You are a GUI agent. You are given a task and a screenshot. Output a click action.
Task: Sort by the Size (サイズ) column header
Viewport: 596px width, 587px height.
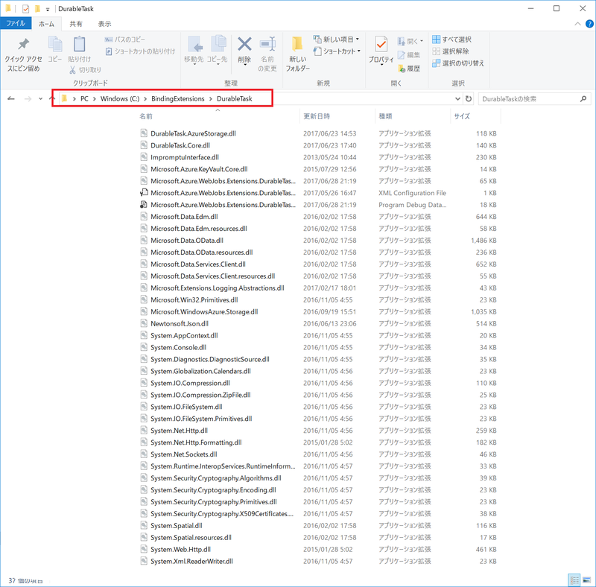(x=462, y=116)
